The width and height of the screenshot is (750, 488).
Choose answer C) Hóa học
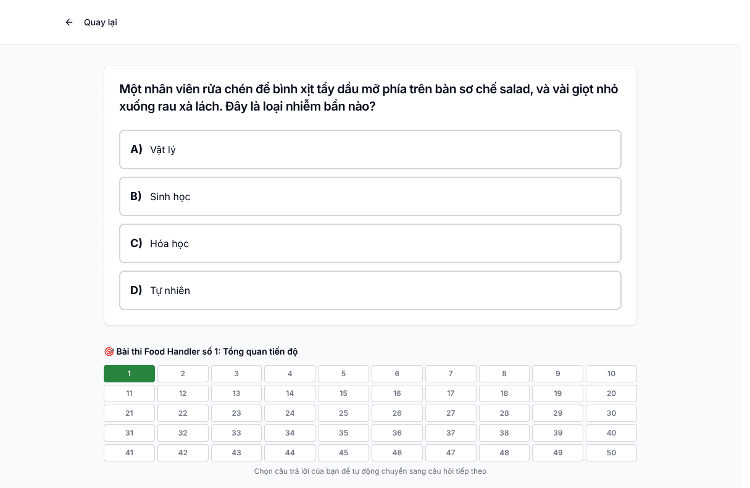(x=370, y=243)
